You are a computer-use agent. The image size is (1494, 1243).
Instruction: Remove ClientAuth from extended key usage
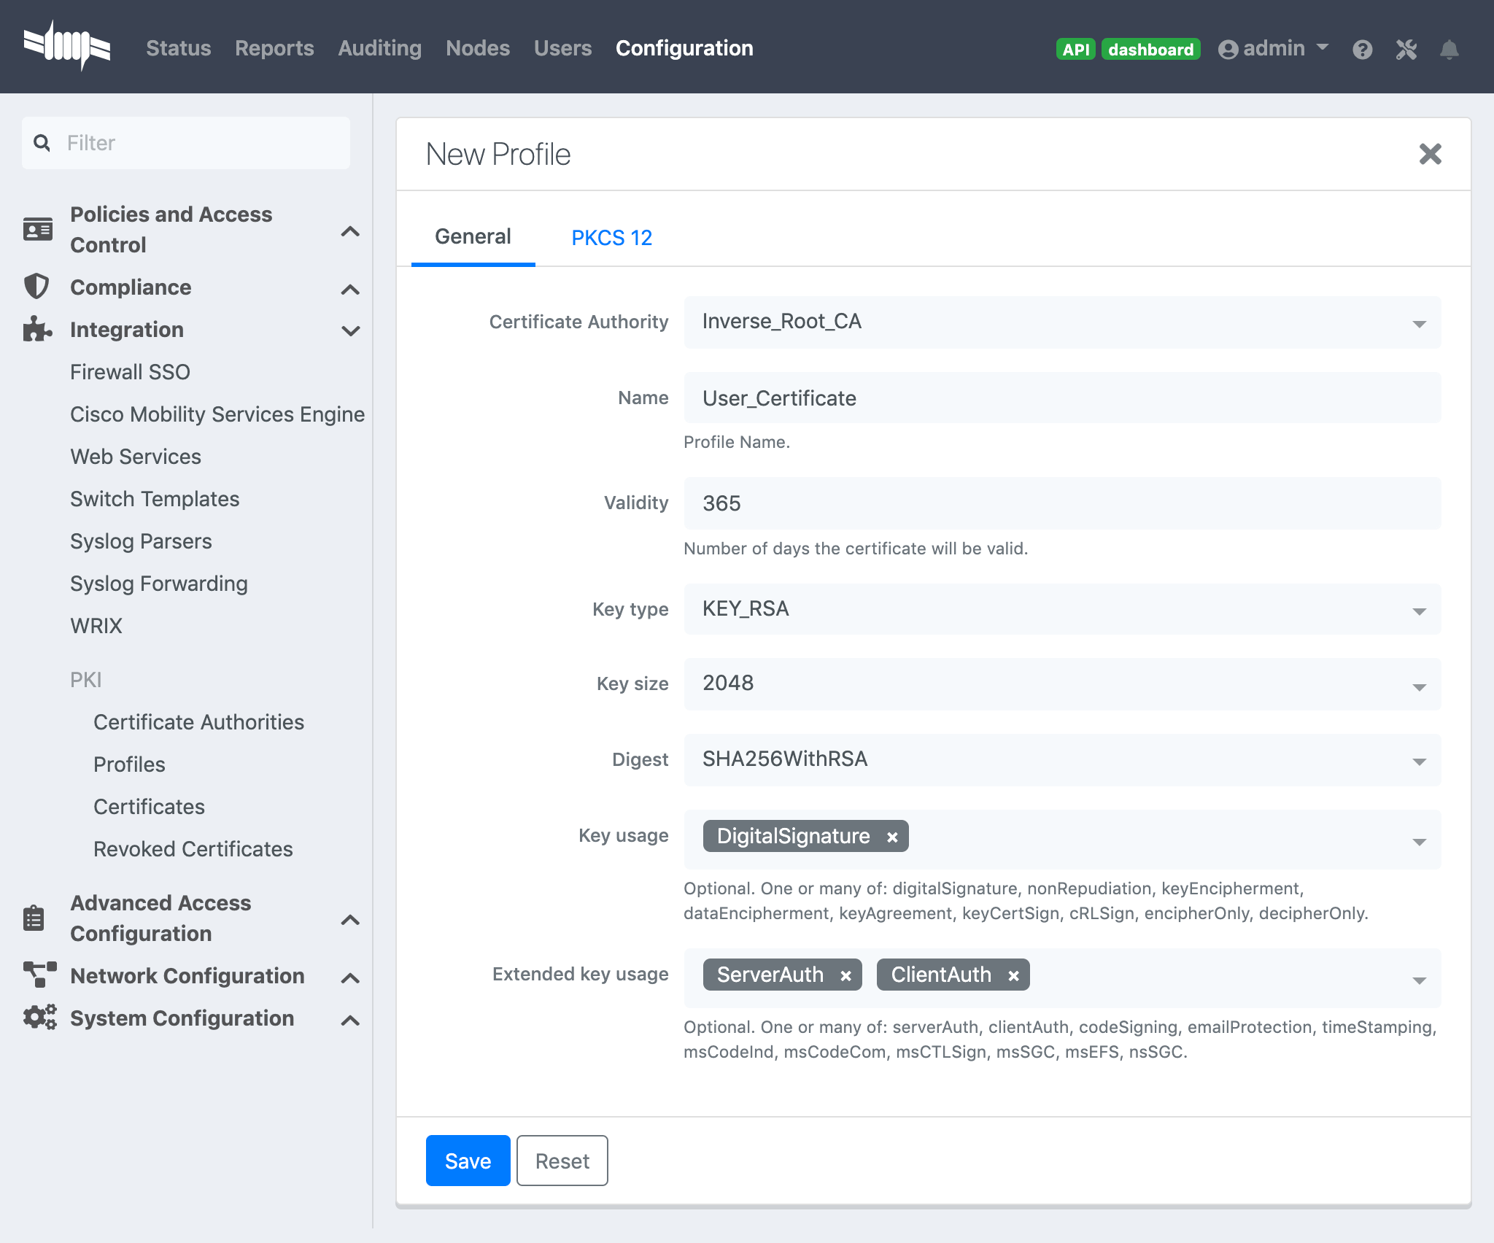click(x=1013, y=975)
